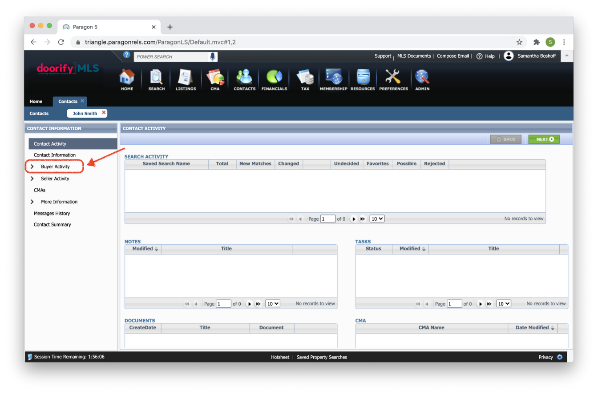Click the blue question mark help icon
The width and height of the screenshot is (598, 394).
(126, 55)
